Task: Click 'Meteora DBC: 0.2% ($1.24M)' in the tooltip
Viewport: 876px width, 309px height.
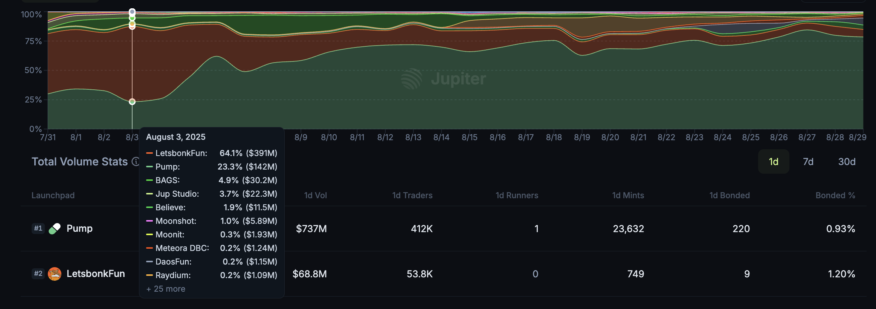Action: coord(212,248)
